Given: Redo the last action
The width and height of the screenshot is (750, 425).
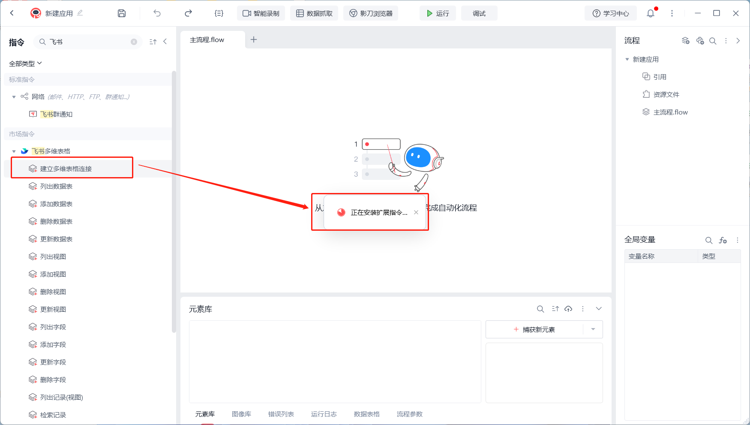Looking at the screenshot, I should click(x=188, y=13).
